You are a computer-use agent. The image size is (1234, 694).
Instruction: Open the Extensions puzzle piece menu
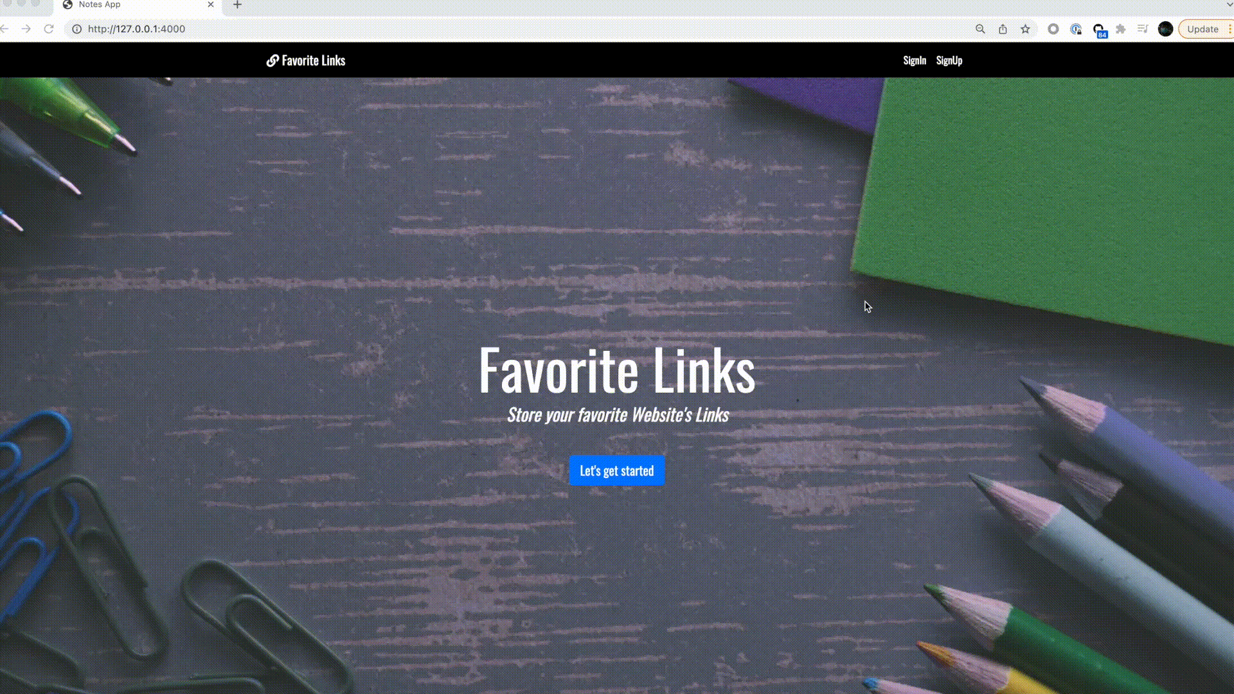(x=1121, y=29)
